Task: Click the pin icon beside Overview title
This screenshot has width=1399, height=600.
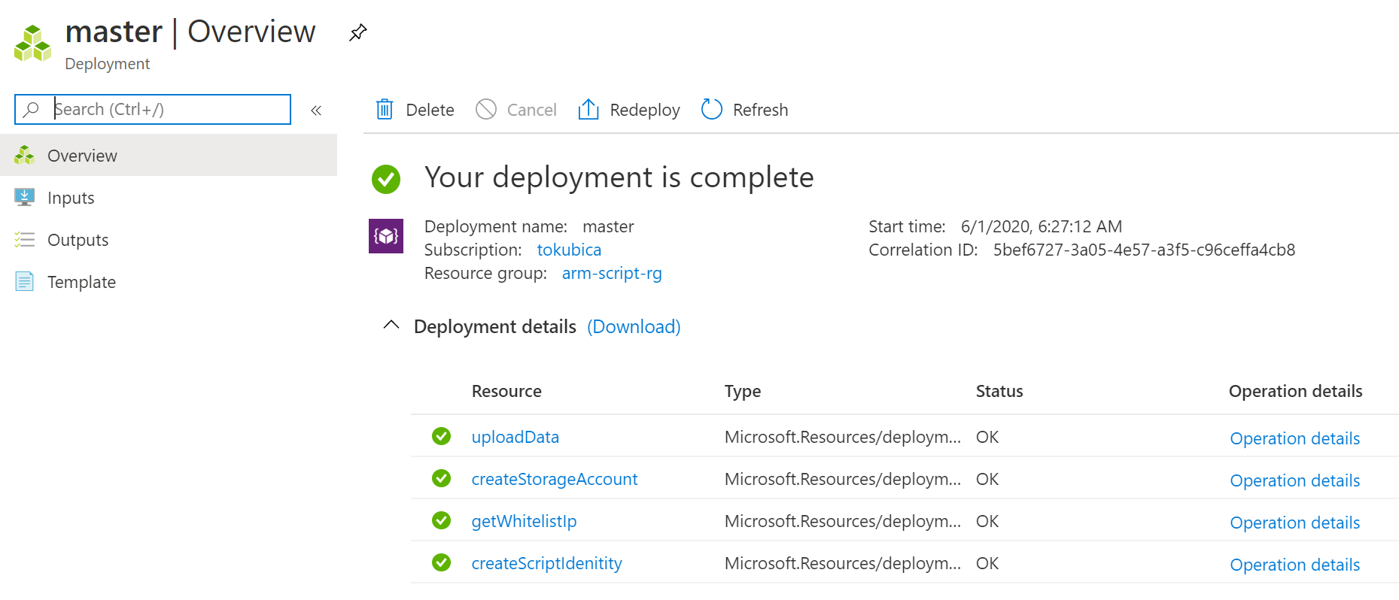Action: 357,32
